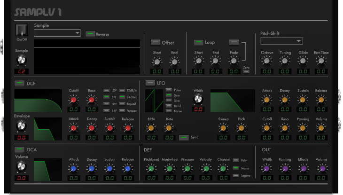The height and width of the screenshot is (195, 343).
Task: Disable the Loop toggle
Action: (x=199, y=42)
